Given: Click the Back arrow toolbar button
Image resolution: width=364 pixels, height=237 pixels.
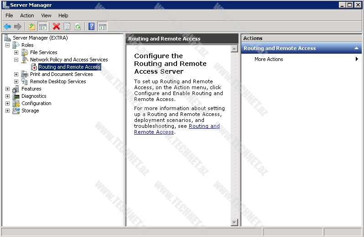Looking at the screenshot, I should coord(7,27).
